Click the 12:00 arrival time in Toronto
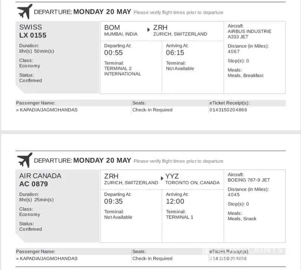301x270 pixels. click(175, 202)
